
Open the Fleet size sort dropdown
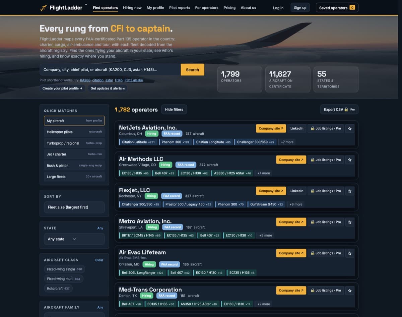click(74, 207)
